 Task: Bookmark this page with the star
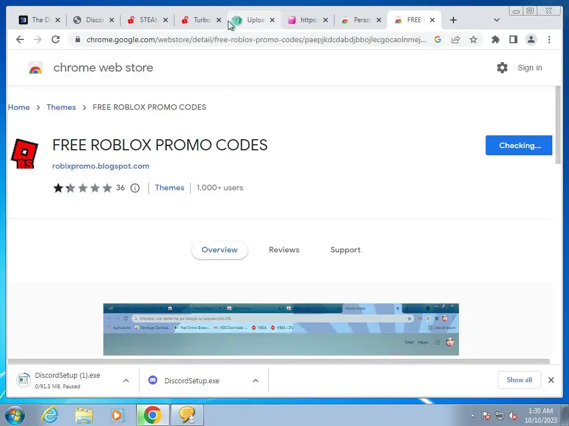click(x=473, y=39)
